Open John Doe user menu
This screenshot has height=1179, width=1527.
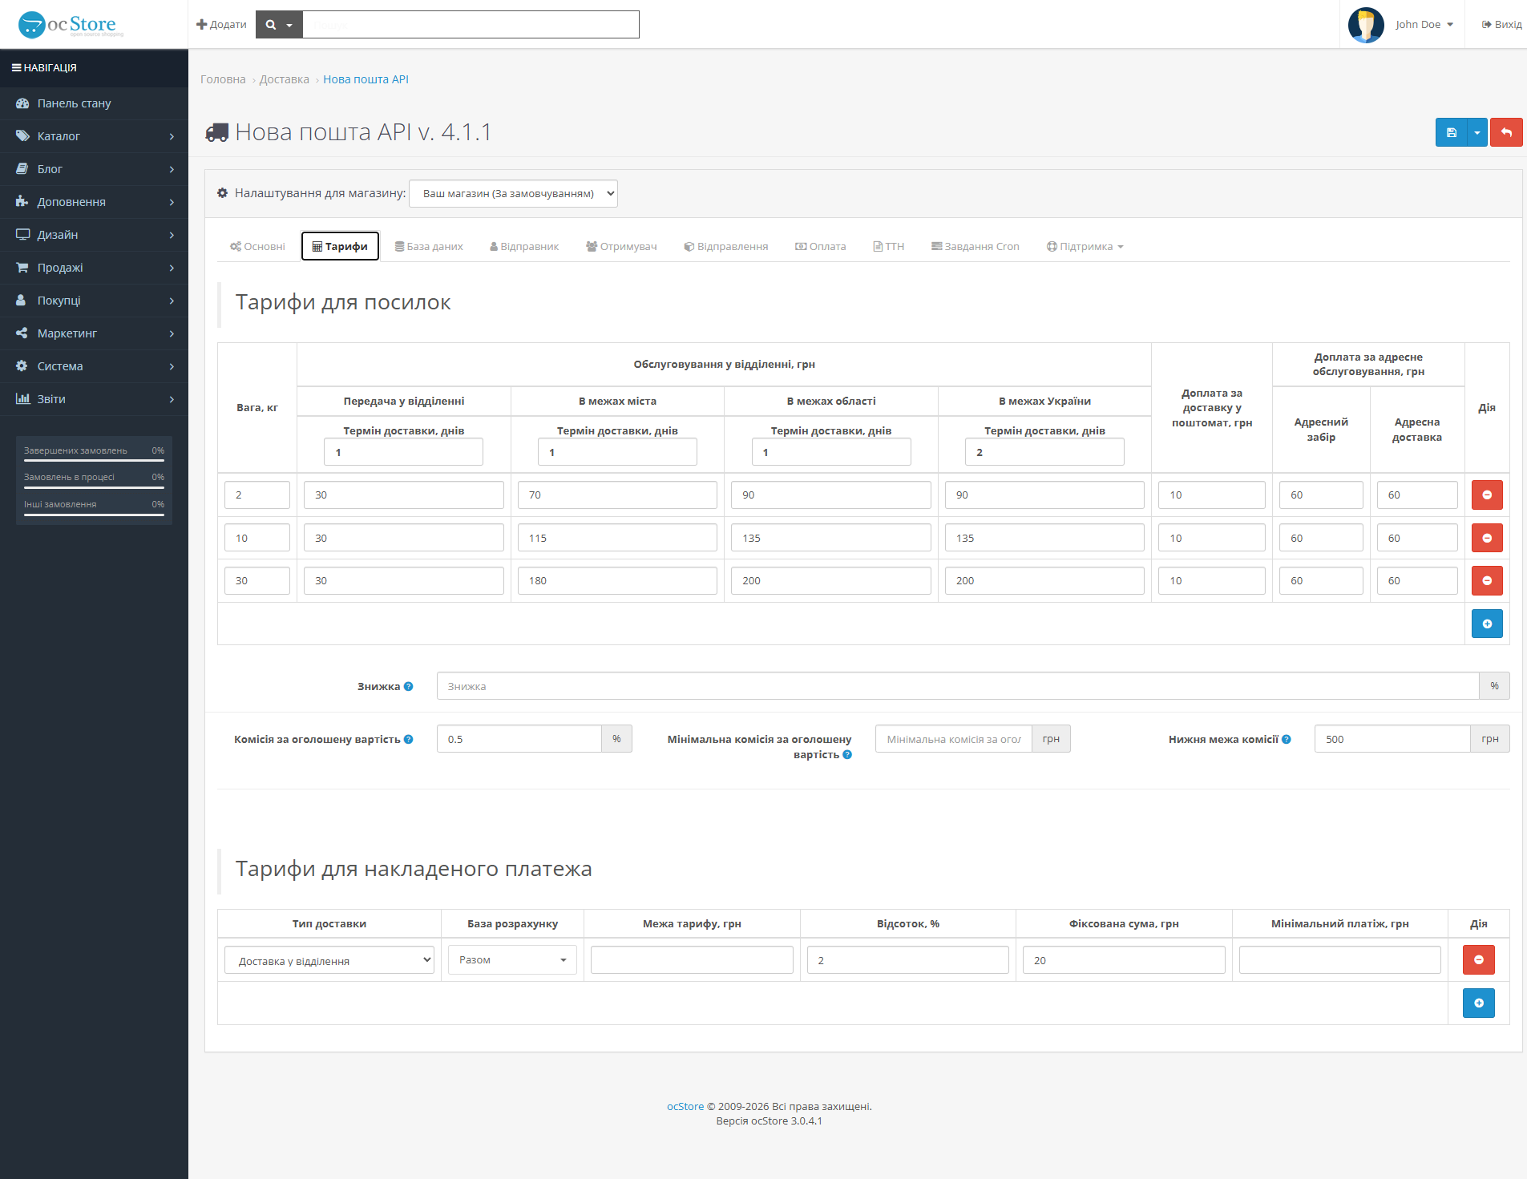[1424, 25]
